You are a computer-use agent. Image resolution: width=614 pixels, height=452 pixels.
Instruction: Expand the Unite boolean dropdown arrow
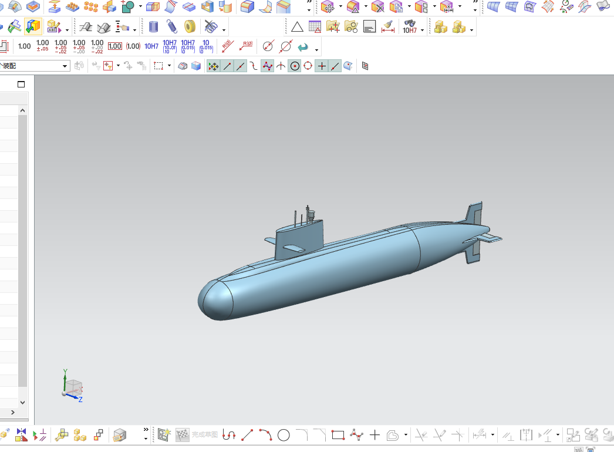pos(140,6)
